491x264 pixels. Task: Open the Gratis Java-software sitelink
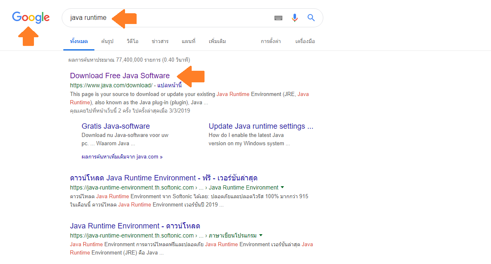click(x=116, y=126)
